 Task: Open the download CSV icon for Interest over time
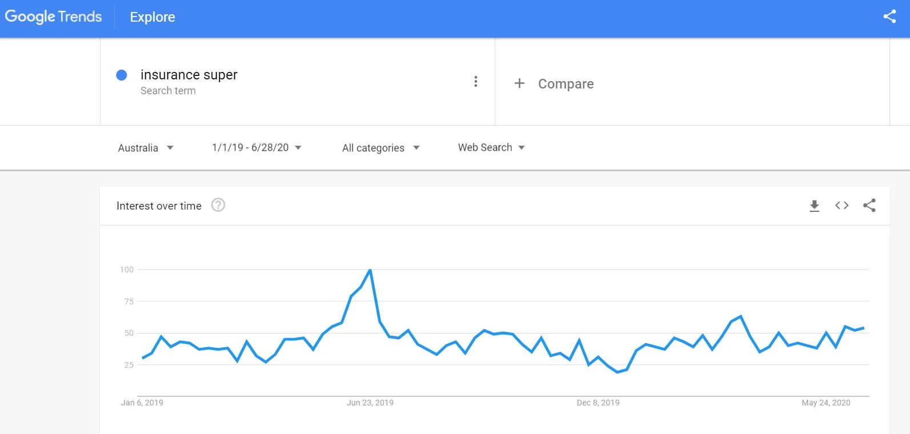pyautogui.click(x=814, y=206)
